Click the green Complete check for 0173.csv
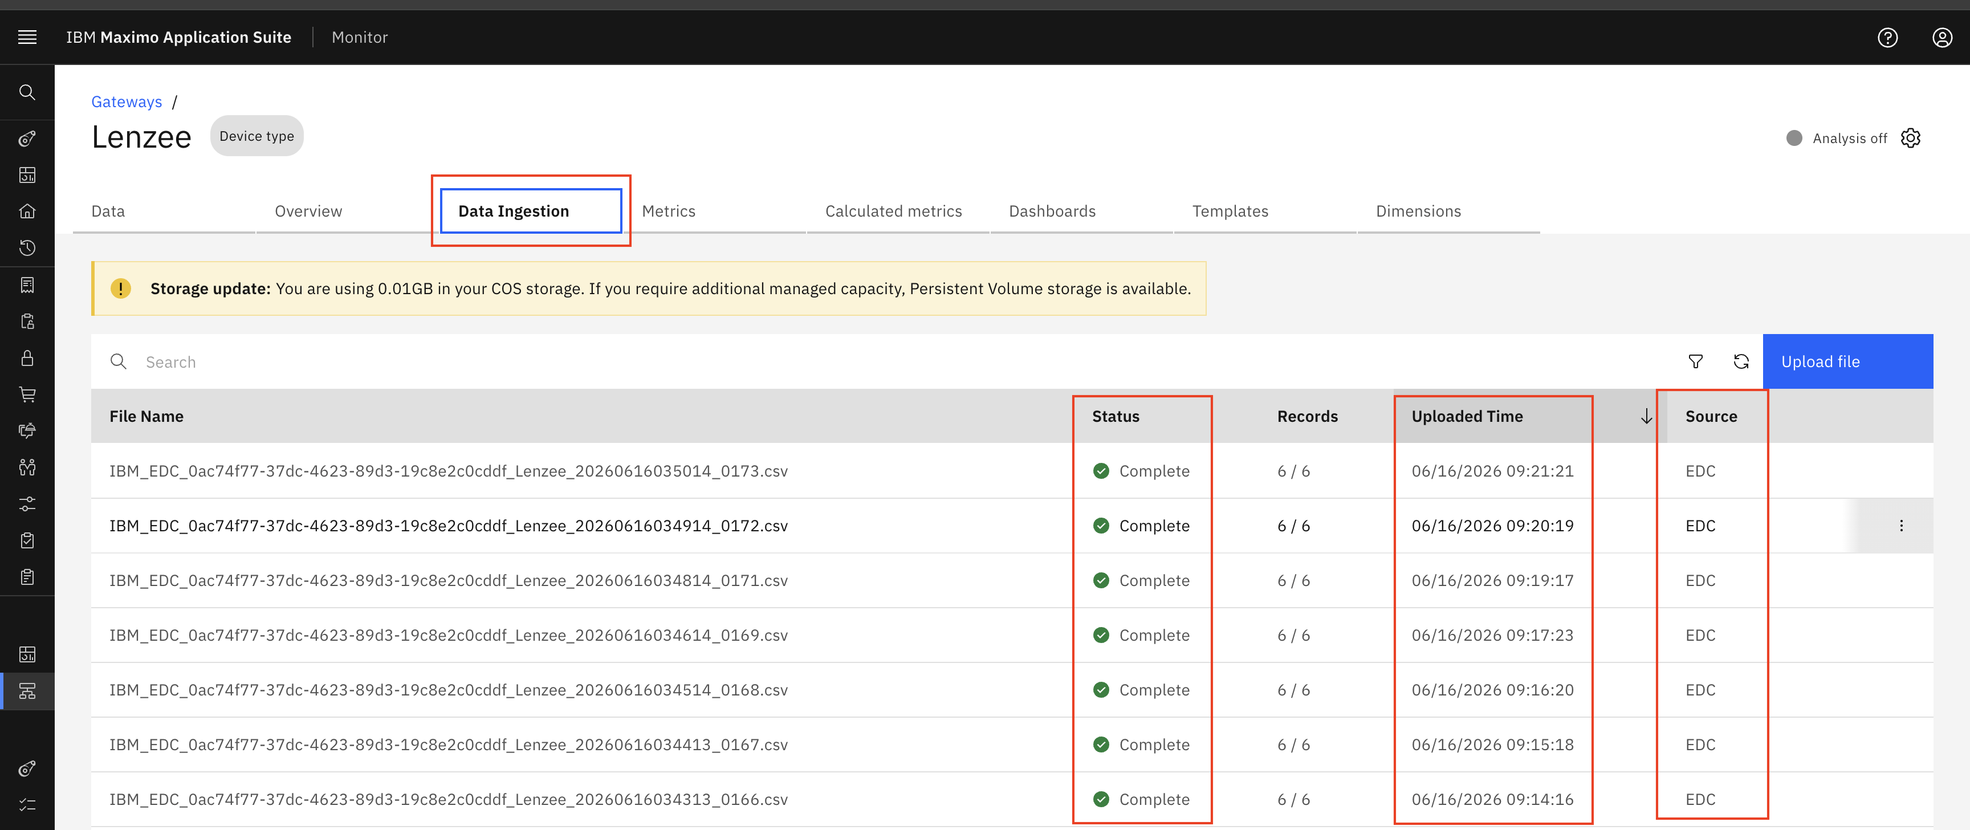1970x830 pixels. (x=1101, y=470)
